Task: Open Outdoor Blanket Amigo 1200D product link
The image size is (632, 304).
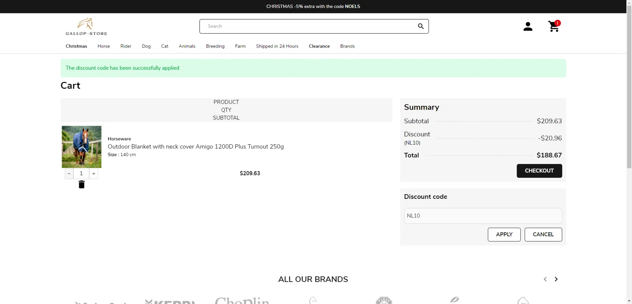Action: (x=196, y=147)
